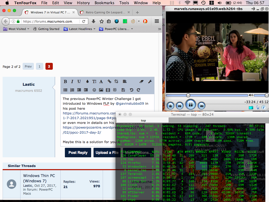
Task: Toggle BB code mode wrench icon
Action: click(150, 82)
